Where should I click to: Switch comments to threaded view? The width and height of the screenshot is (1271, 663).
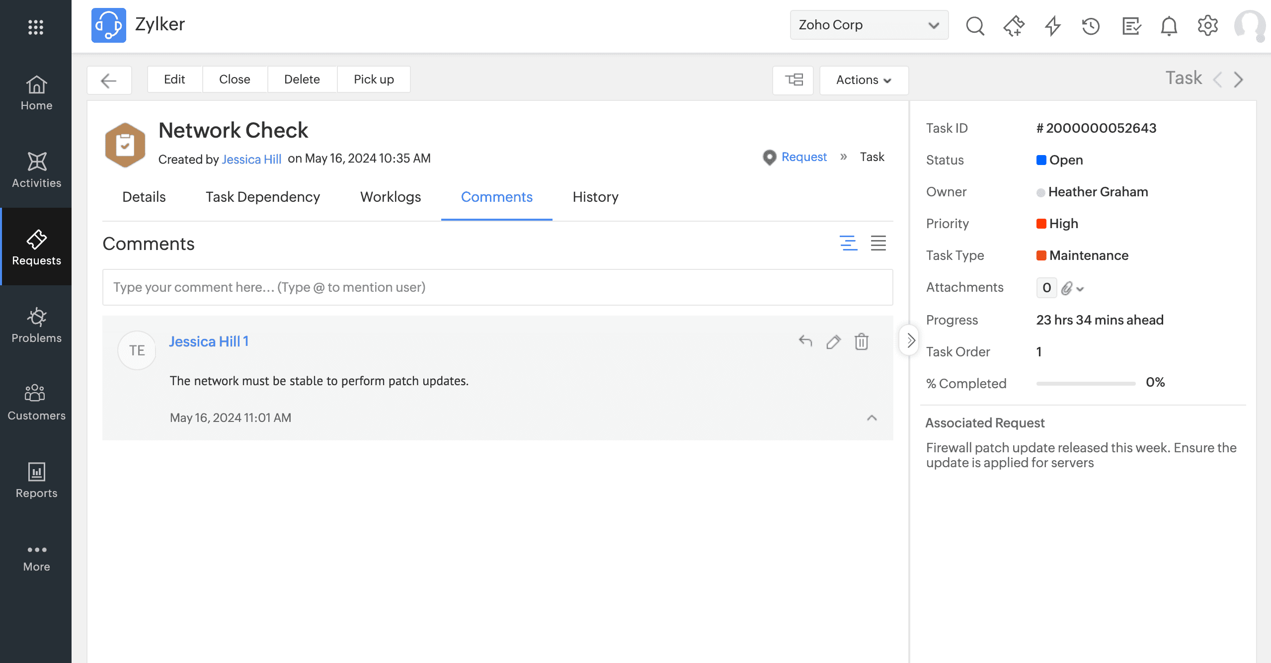coord(848,243)
